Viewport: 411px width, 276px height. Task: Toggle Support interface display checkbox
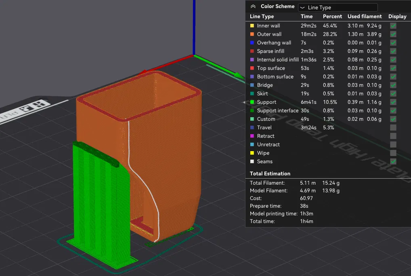point(393,110)
